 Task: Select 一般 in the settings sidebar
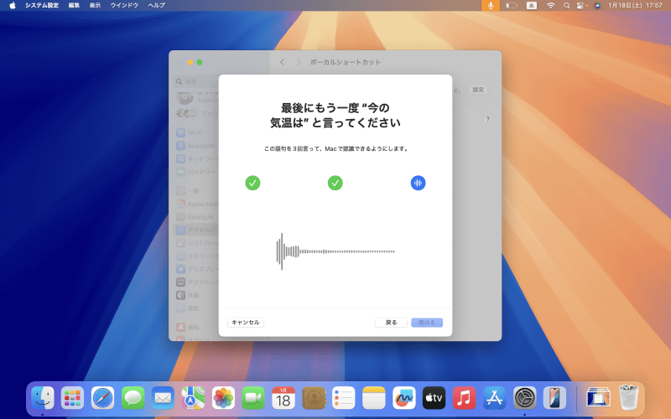pyautogui.click(x=196, y=191)
